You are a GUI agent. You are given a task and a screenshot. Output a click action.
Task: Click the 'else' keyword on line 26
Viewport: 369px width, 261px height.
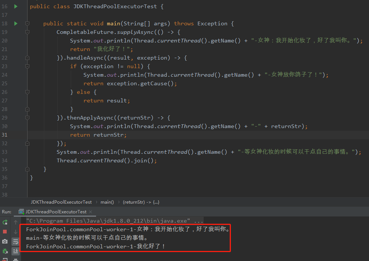click(83, 92)
